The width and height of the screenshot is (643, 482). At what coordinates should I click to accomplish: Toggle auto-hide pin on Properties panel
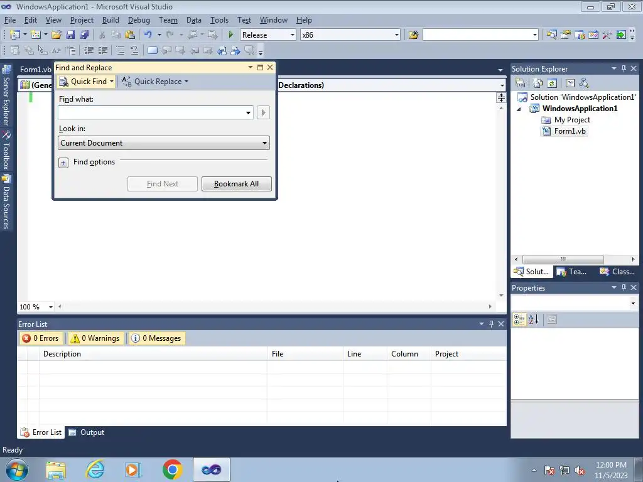click(x=624, y=287)
